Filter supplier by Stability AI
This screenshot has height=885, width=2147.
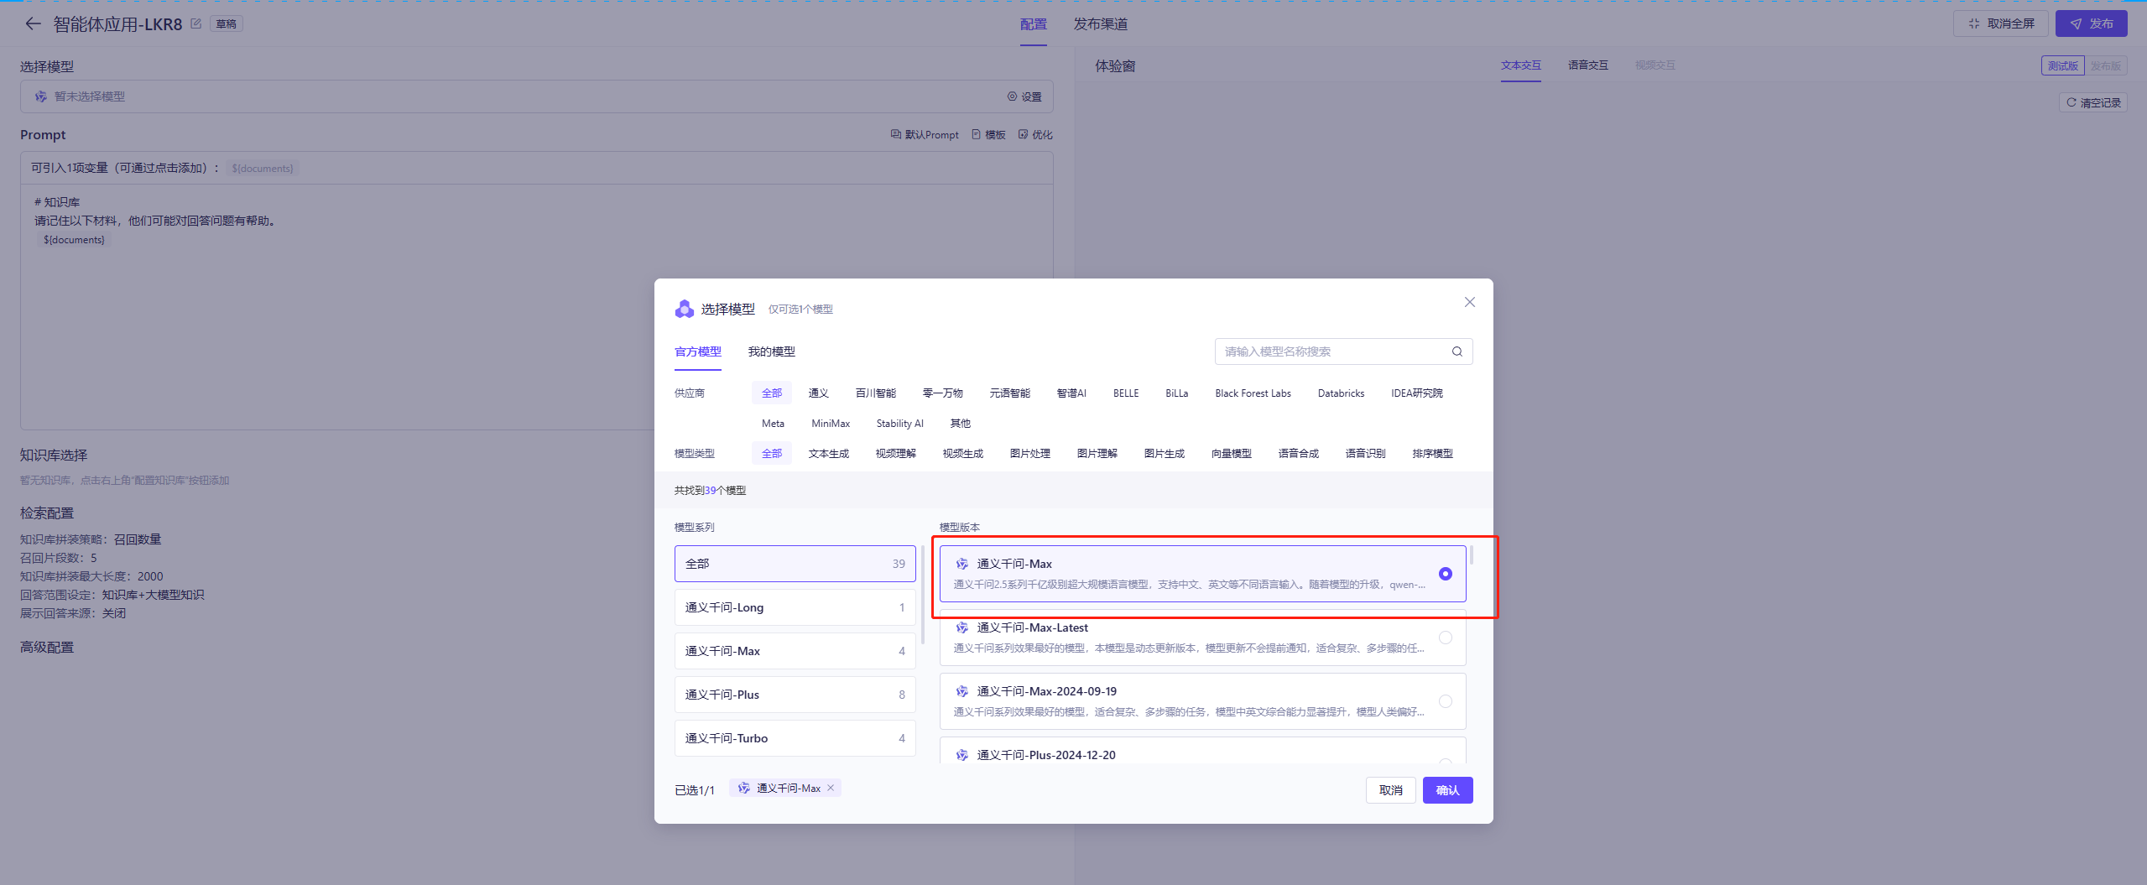pyautogui.click(x=900, y=424)
